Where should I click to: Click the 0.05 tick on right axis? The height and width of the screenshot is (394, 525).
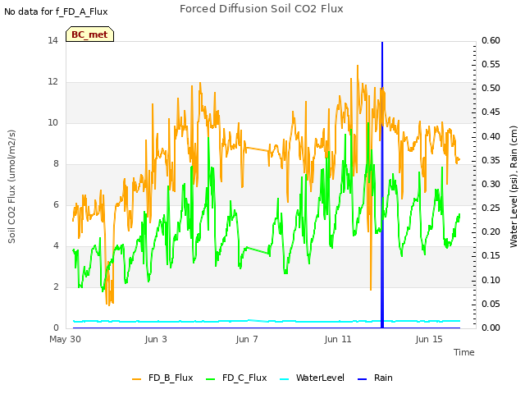(491, 304)
